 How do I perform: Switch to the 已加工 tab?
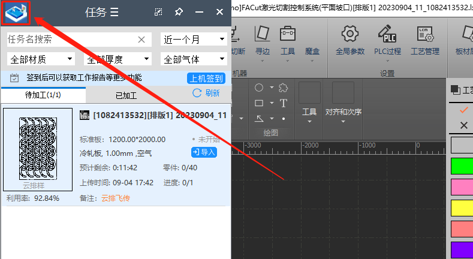[x=126, y=95]
